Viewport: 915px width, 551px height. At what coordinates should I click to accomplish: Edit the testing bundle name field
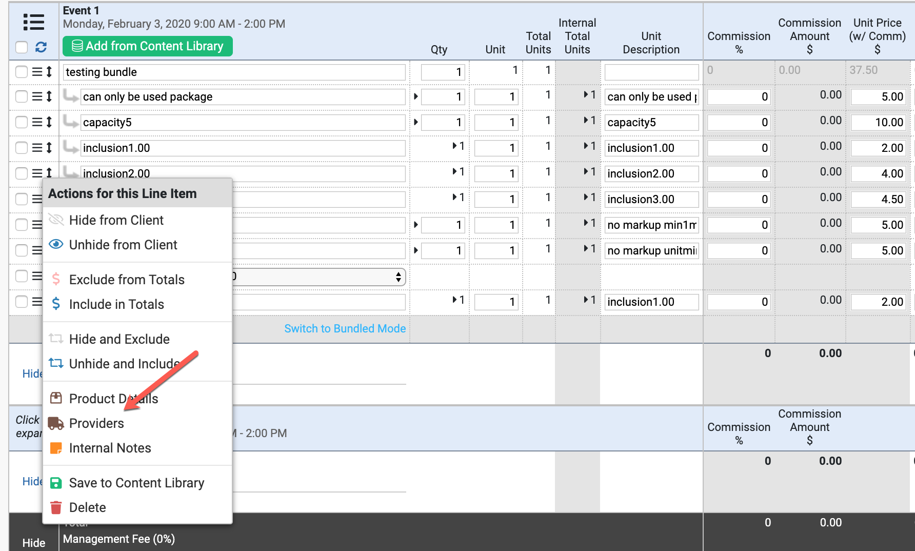tap(234, 72)
